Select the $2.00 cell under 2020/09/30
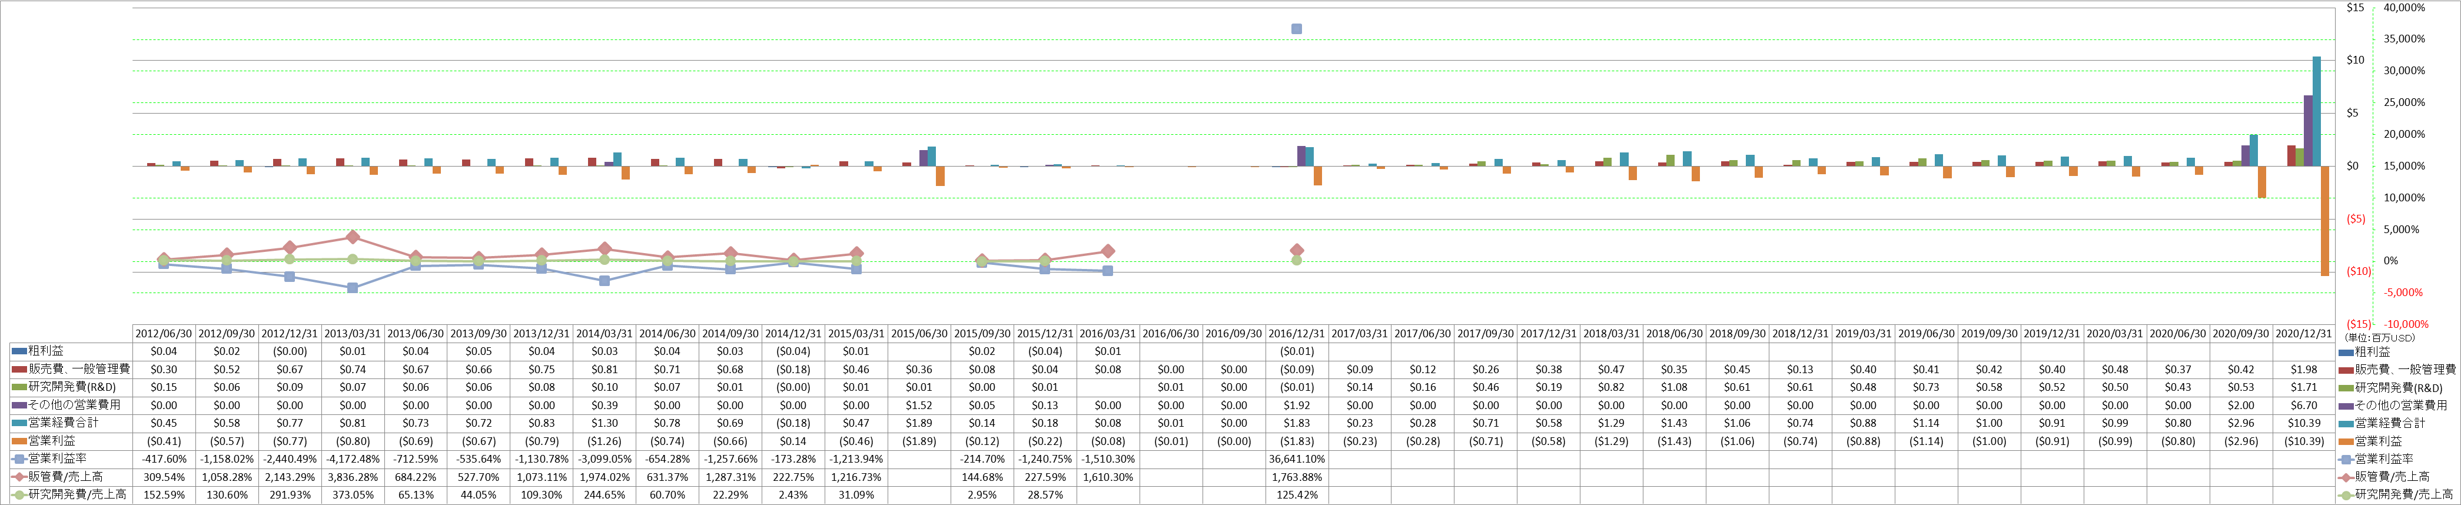This screenshot has width=2461, height=505. tap(2240, 406)
